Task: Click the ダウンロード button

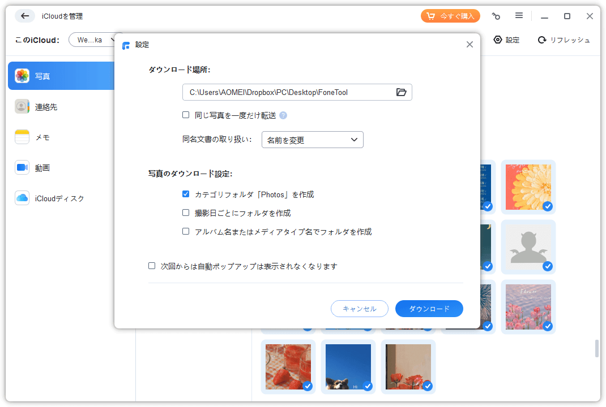Action: pos(429,309)
